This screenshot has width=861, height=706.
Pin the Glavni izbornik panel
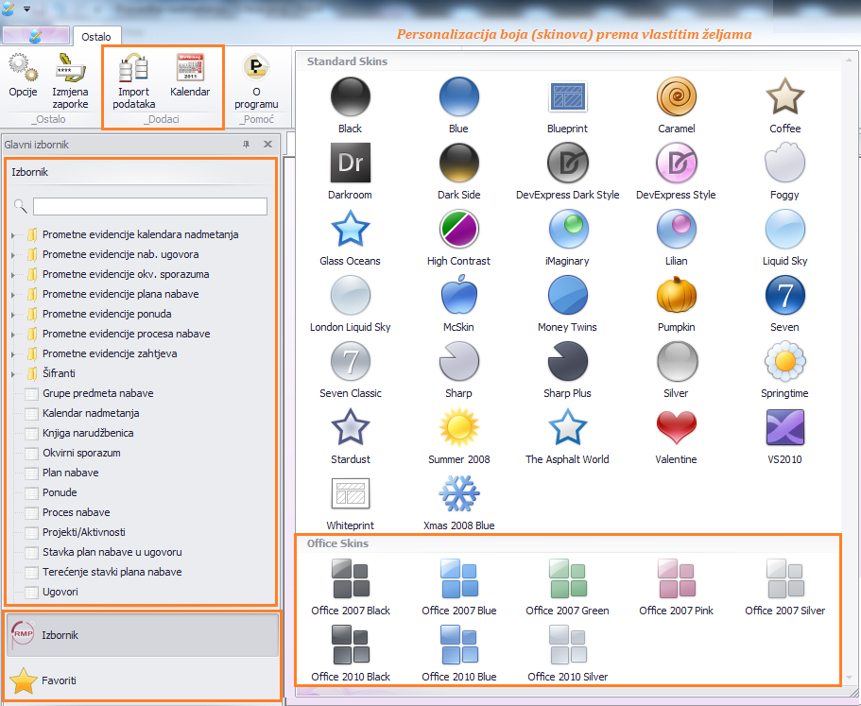click(x=246, y=145)
